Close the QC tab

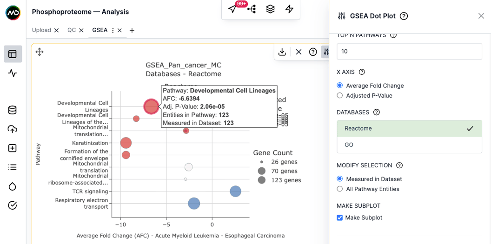[x=81, y=30]
